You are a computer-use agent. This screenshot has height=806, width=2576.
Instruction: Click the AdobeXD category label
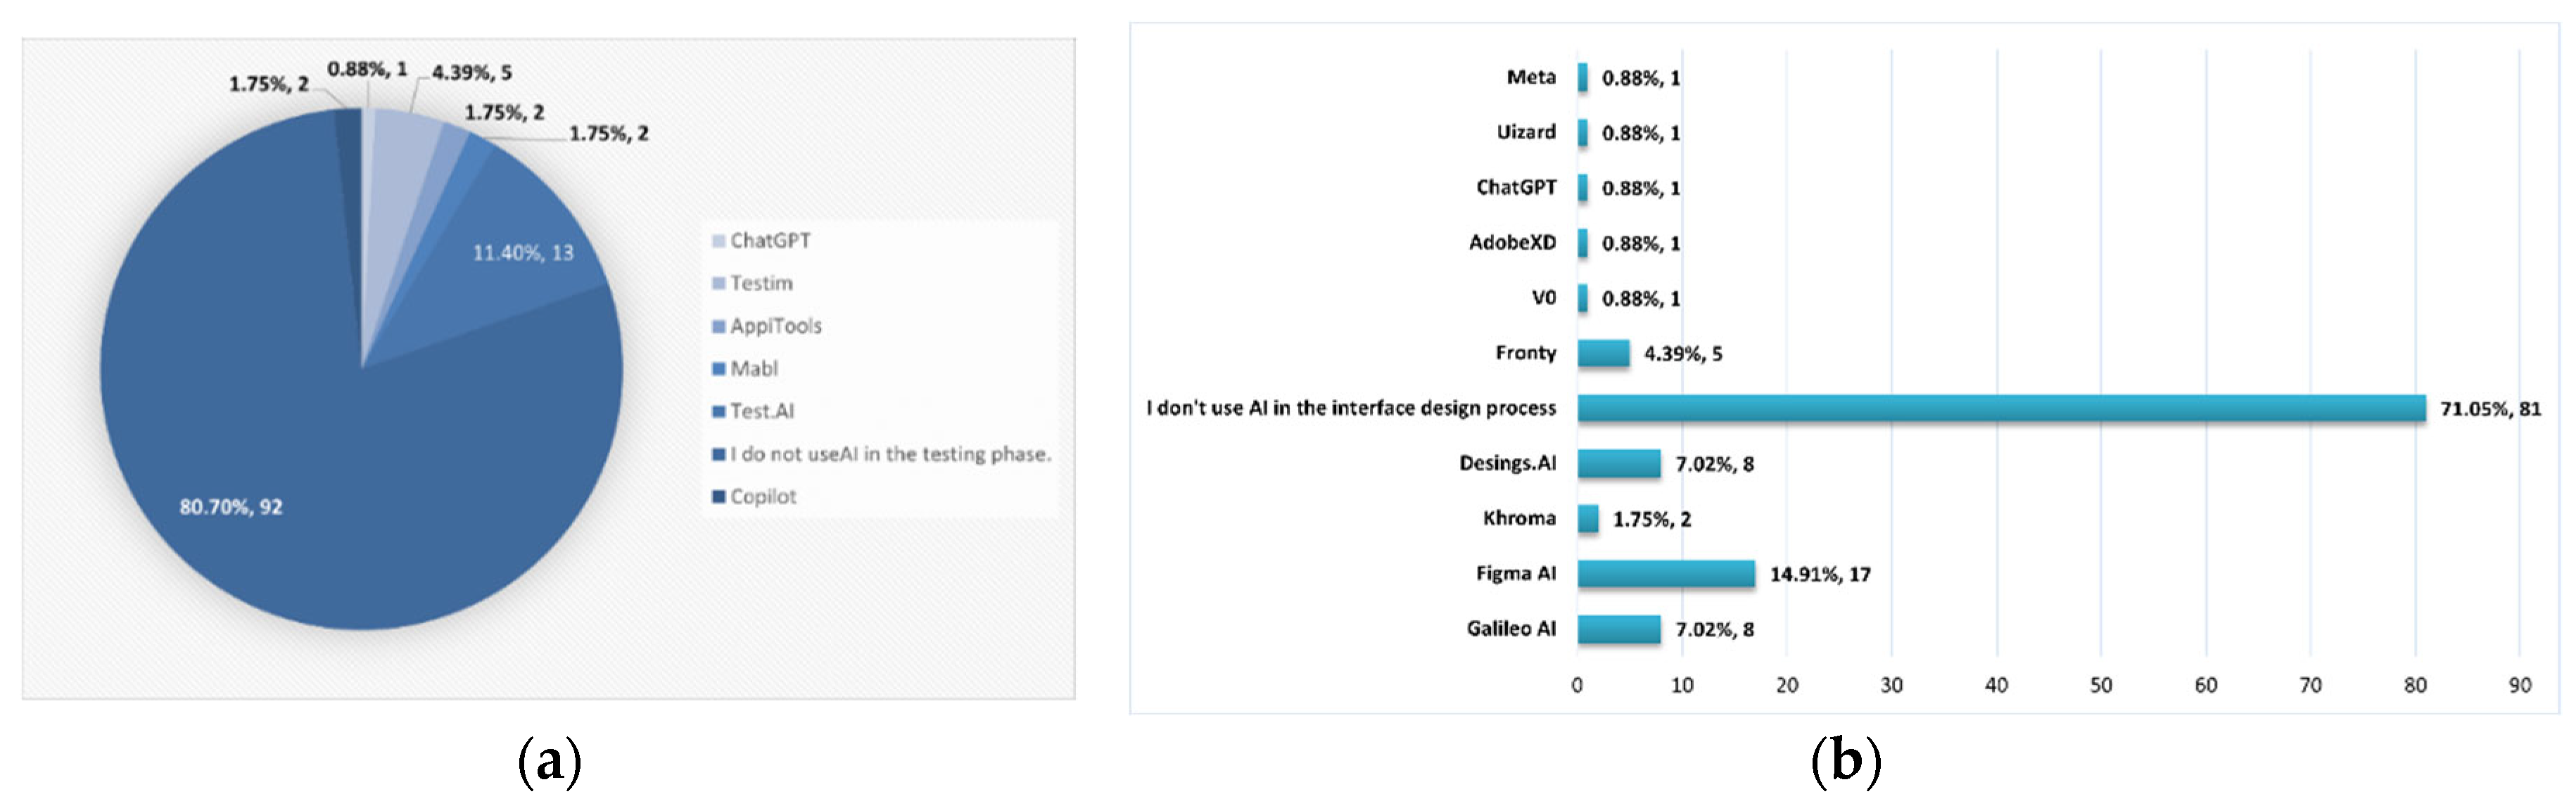point(1512,242)
